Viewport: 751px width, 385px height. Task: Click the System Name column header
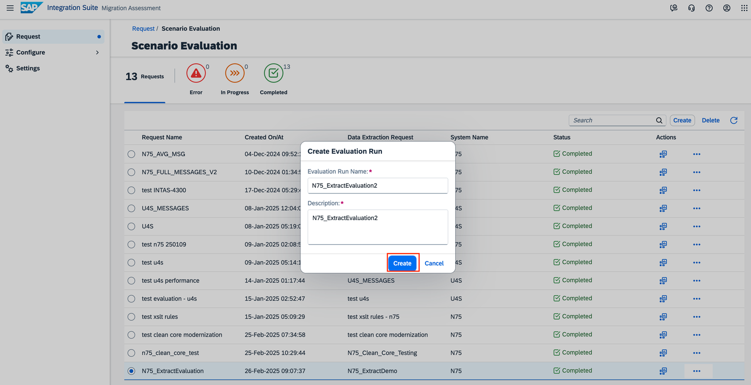[x=469, y=138]
